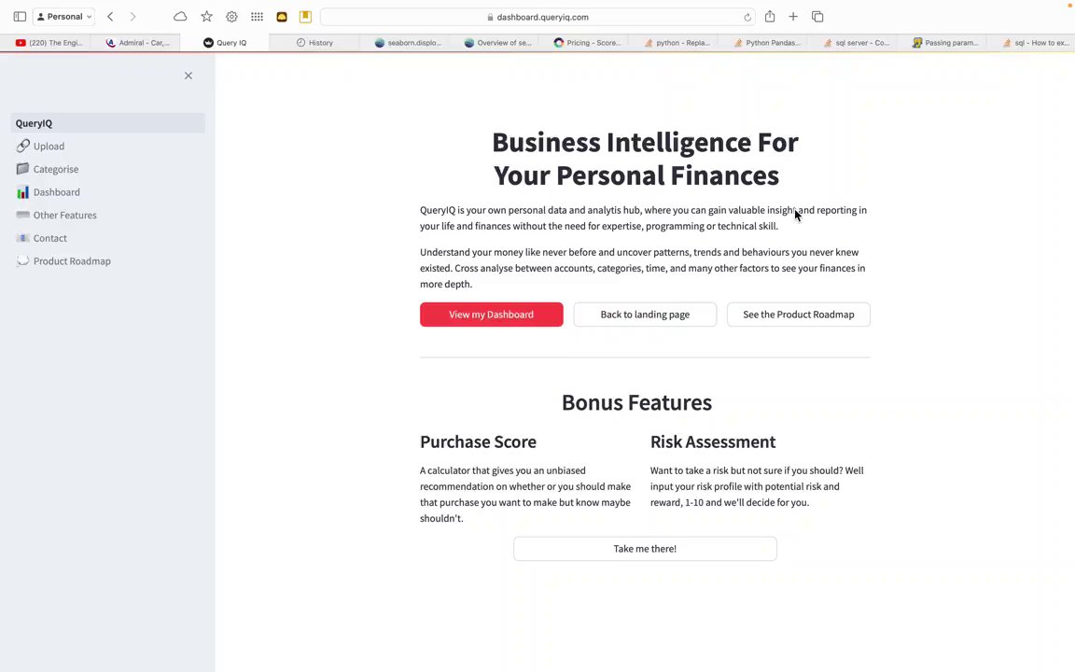Open Product Roadmap in the sidebar
The width and height of the screenshot is (1075, 672).
107,261
